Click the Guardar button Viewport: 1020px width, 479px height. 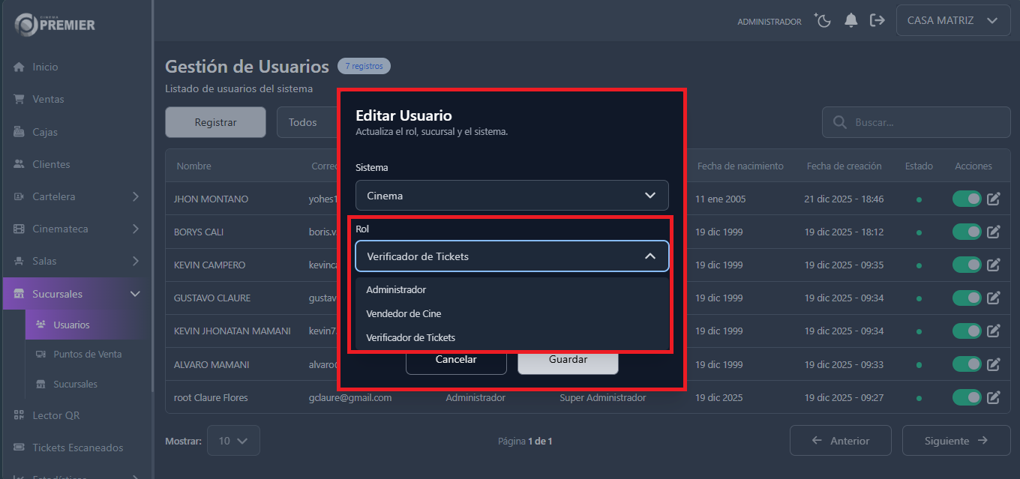coord(568,361)
